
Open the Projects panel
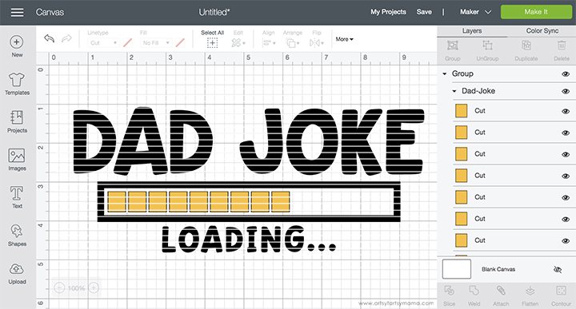click(17, 121)
